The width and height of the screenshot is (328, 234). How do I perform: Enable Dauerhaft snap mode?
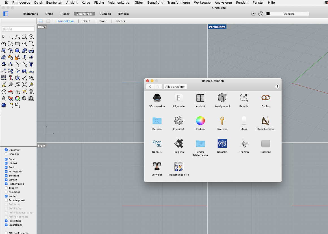tap(6, 150)
